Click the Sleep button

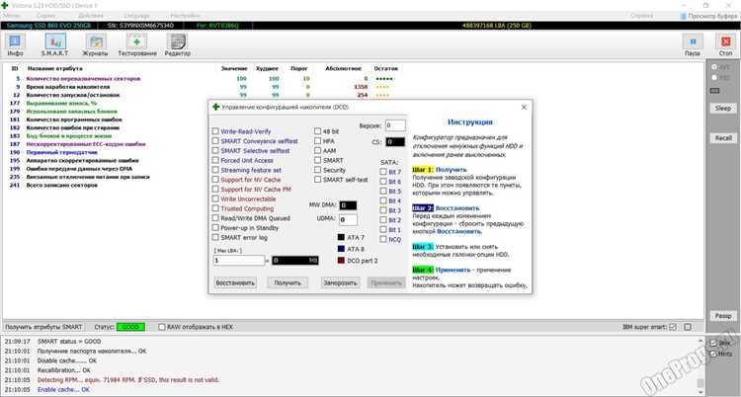723,109
